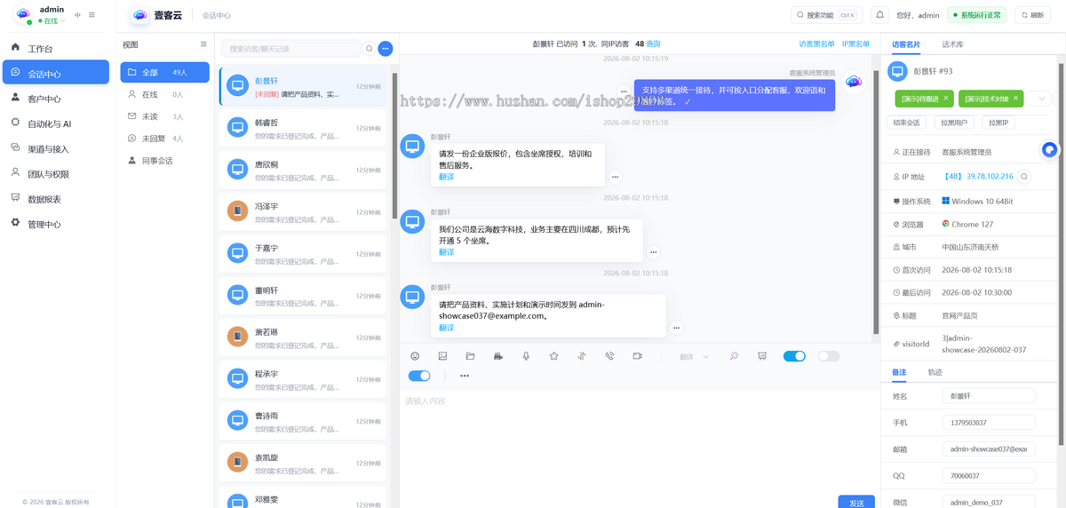
Task: Open IP黑名单 link
Action: [855, 44]
